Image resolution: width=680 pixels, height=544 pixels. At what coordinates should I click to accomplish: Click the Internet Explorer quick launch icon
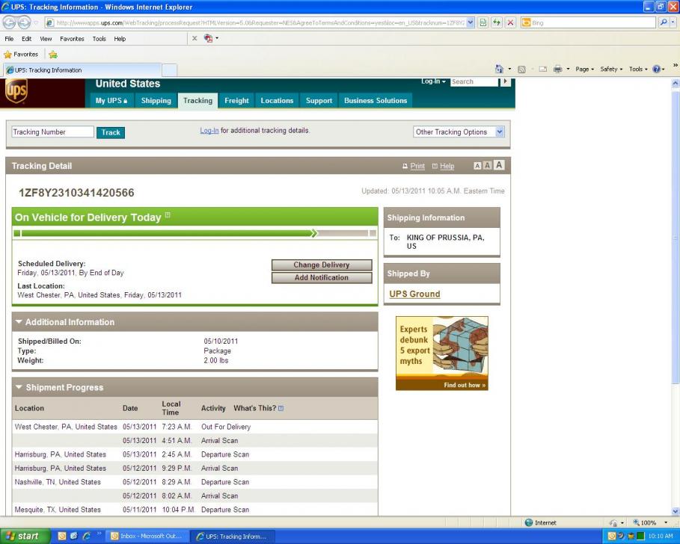coord(86,536)
